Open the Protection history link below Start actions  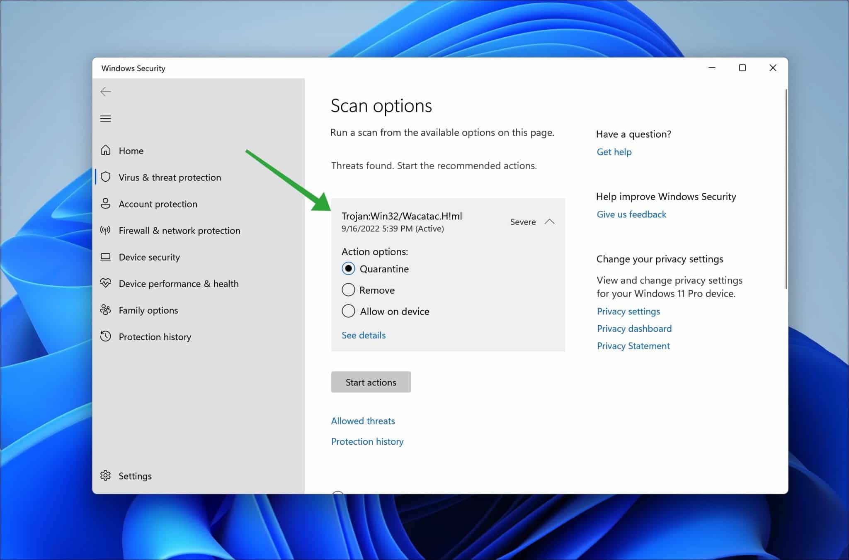367,441
